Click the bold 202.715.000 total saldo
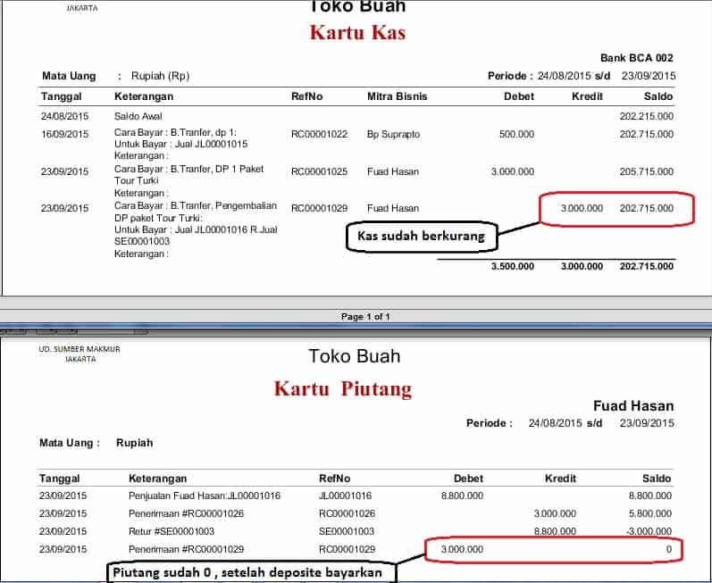712x583 pixels. [646, 266]
